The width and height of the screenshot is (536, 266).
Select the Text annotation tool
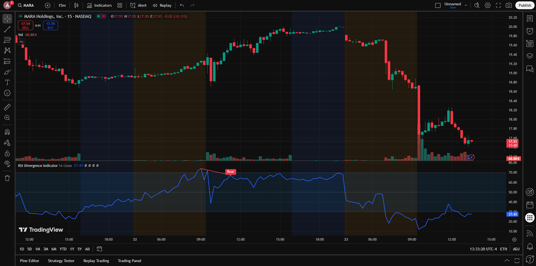click(x=7, y=83)
